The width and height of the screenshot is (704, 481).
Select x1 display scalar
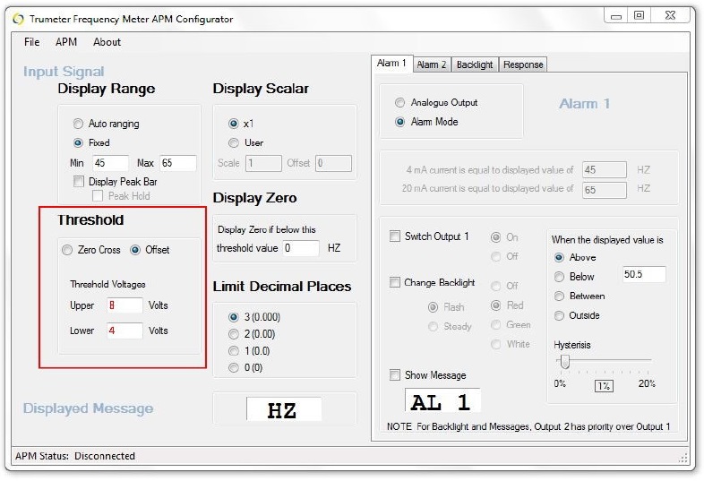234,124
